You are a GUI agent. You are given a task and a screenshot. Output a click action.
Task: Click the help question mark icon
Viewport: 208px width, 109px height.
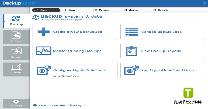pos(204,4)
